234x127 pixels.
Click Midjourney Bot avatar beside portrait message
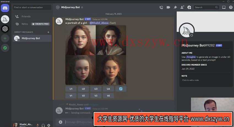tap(59, 21)
